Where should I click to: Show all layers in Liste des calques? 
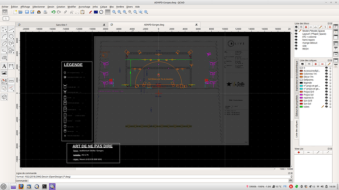point(303,64)
